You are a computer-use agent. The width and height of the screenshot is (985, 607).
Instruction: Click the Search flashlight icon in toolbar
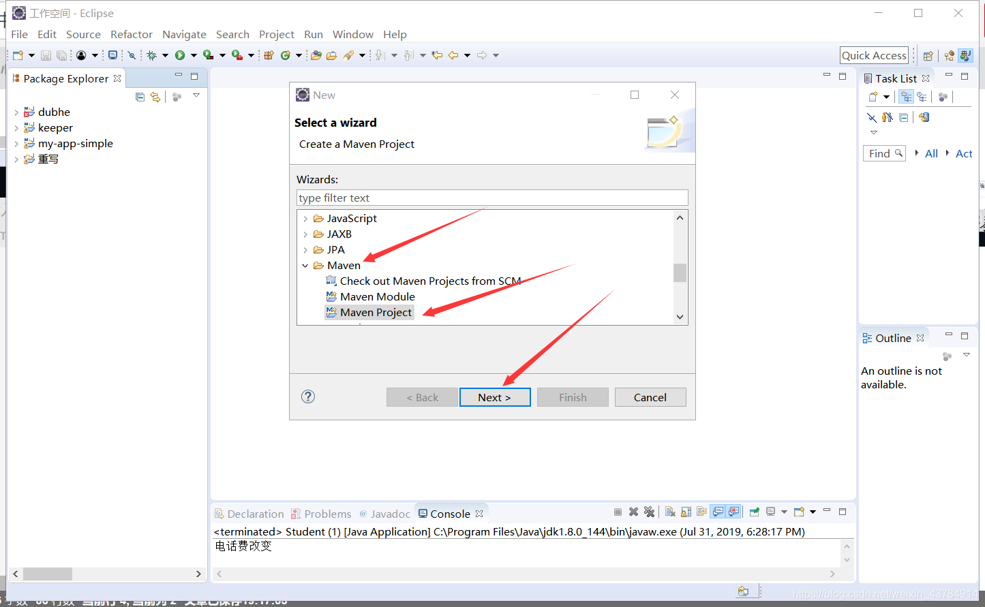click(x=348, y=55)
